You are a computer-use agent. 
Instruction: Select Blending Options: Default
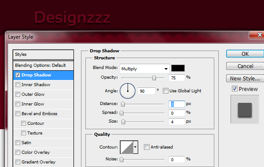43,65
